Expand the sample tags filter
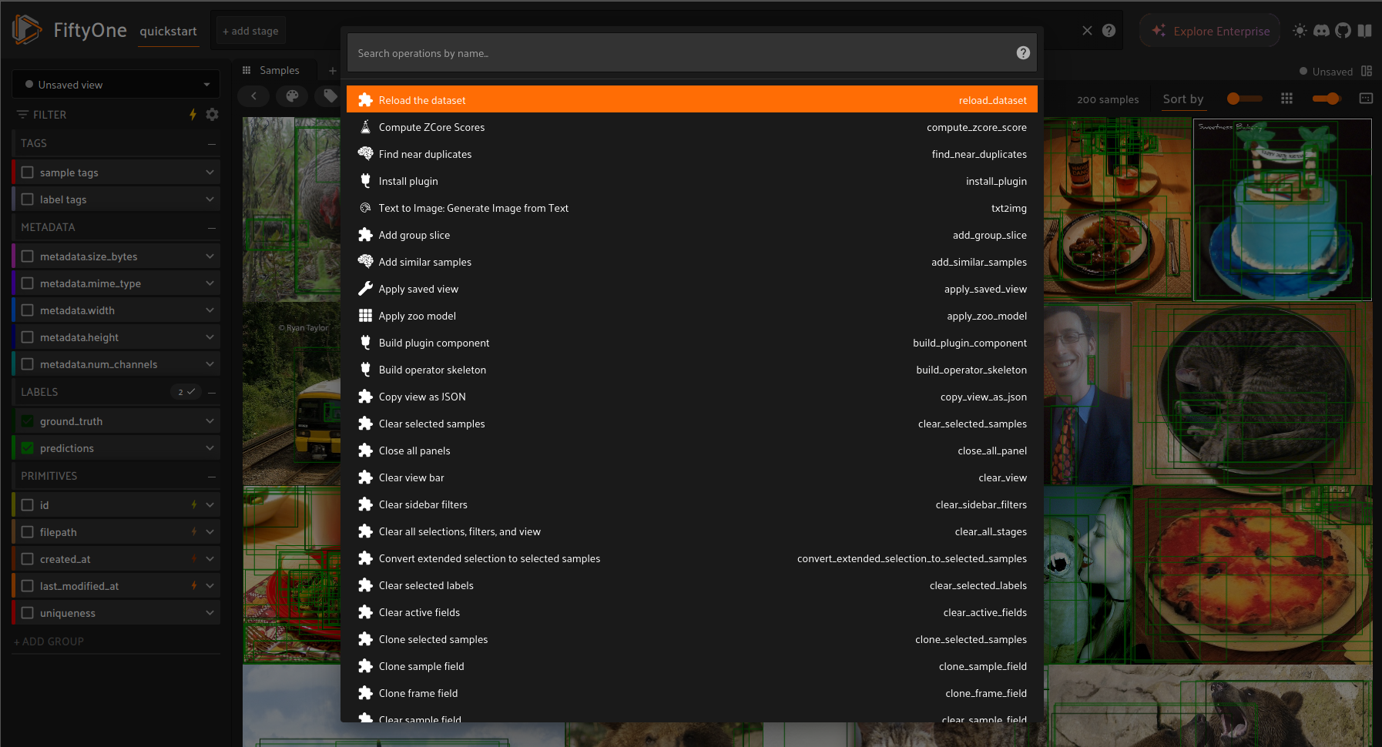Image resolution: width=1382 pixels, height=747 pixels. 210,172
